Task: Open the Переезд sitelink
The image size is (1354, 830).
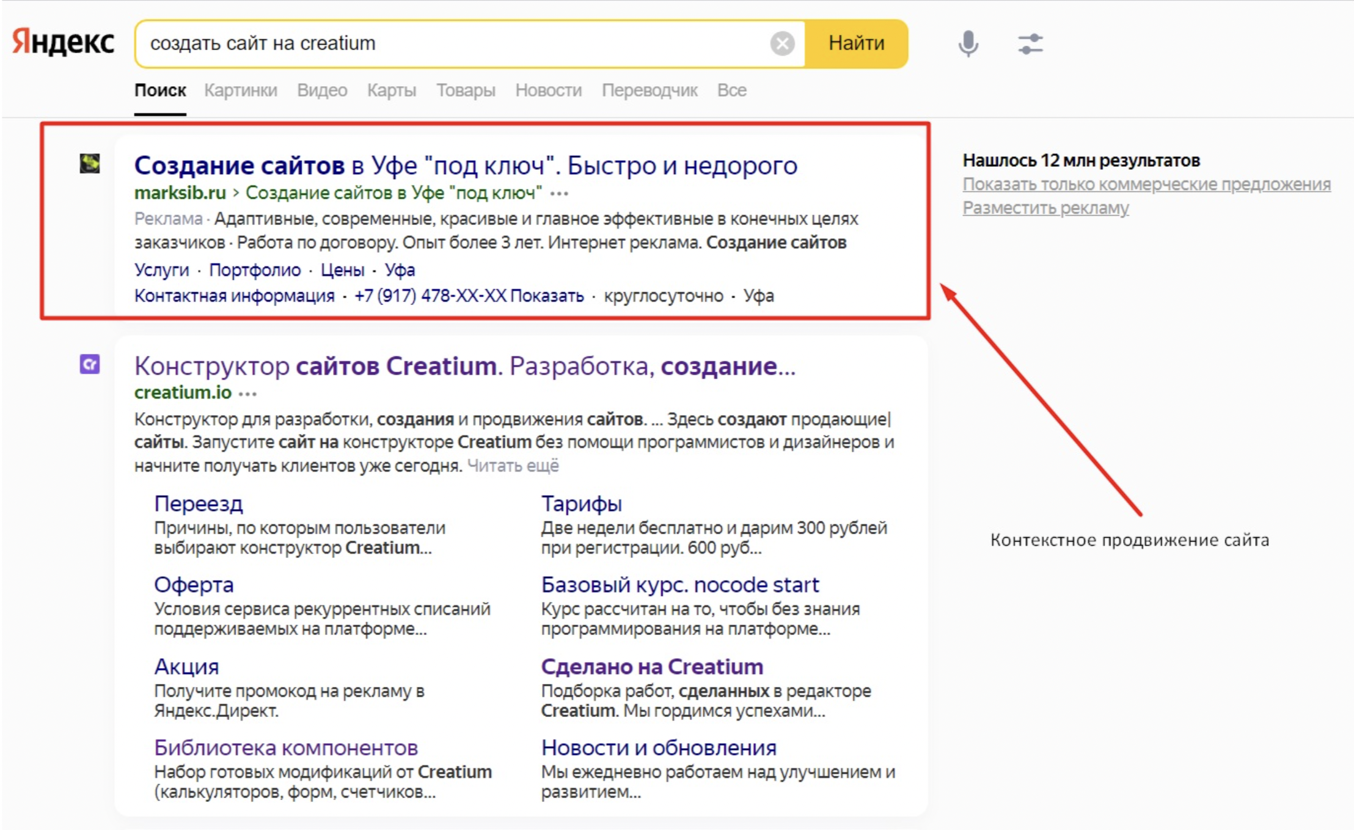Action: click(199, 504)
